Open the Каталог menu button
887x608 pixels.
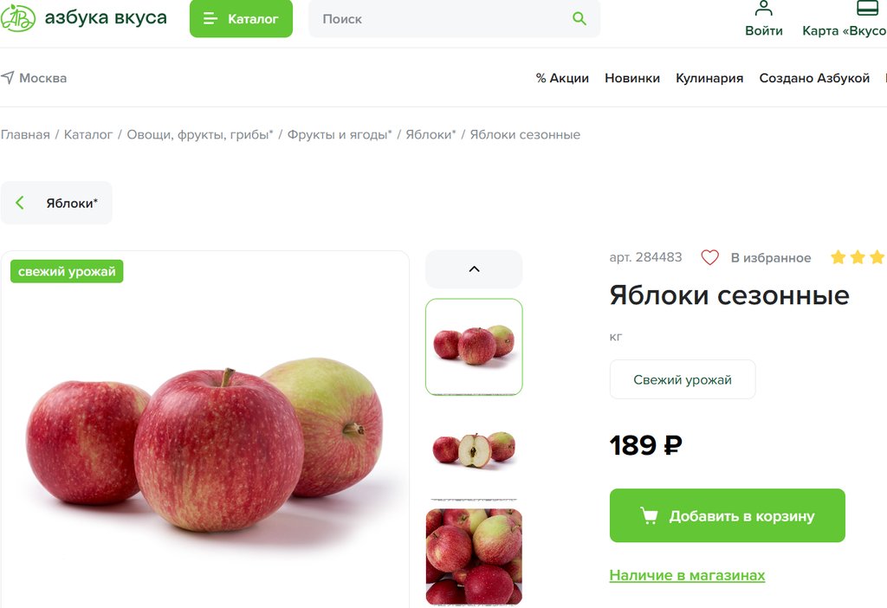[241, 19]
